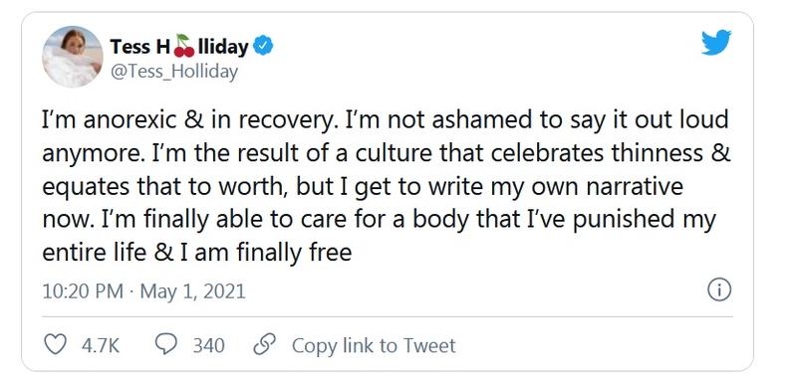
Task: Open Tess Holliday's profile picture
Action: coord(72,57)
